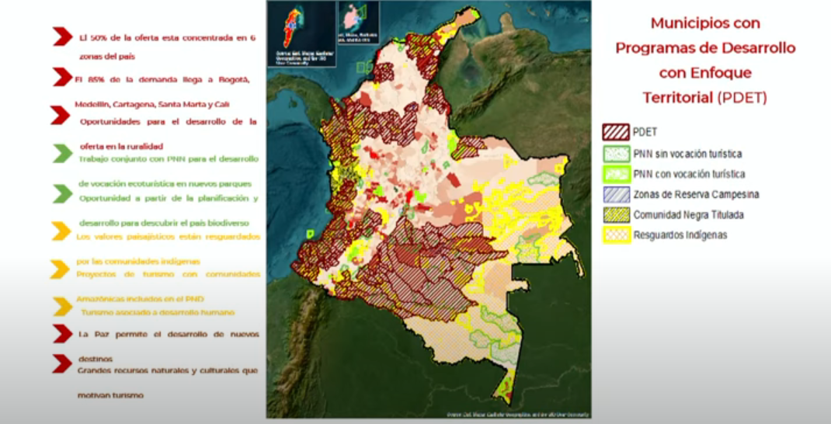
Task: Click the text 'La Paz permite el desarrollo de nuevos'
Action: point(169,335)
